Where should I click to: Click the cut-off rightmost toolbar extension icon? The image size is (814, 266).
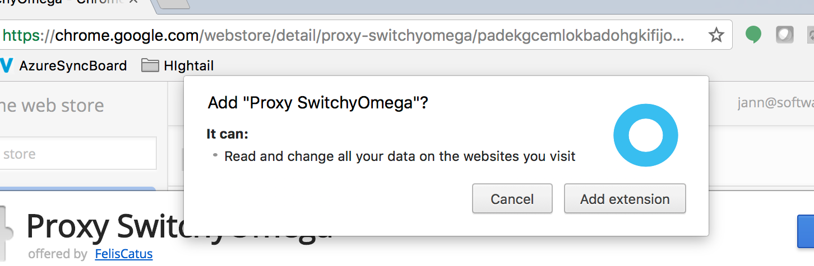[810, 36]
